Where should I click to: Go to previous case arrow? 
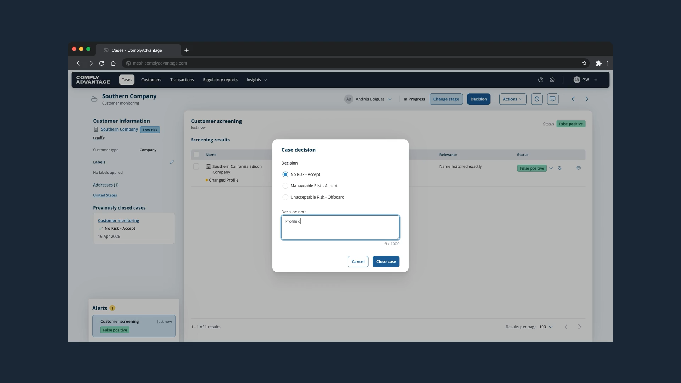pyautogui.click(x=573, y=99)
